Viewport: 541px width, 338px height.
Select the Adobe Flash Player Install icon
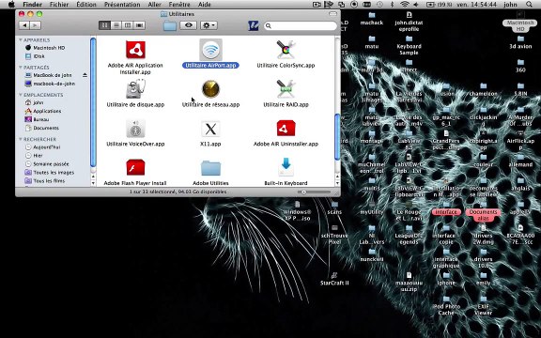(x=135, y=168)
